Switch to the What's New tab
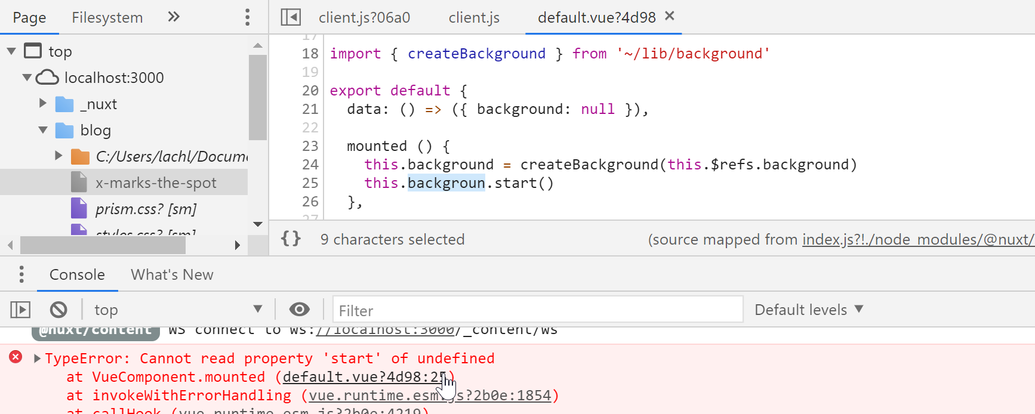This screenshot has height=414, width=1035. click(172, 274)
